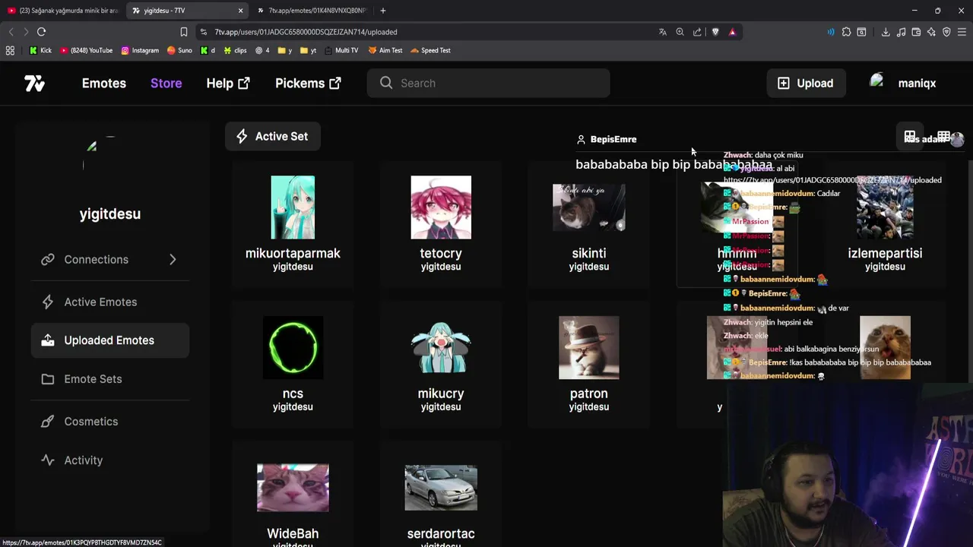Open the WideBah emote thumbnail
Image resolution: width=973 pixels, height=547 pixels.
coord(293,488)
